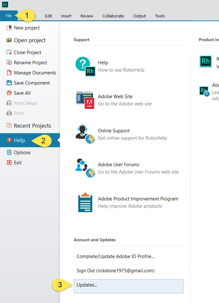Open the Output tab
Viewport: 219px width, 303px height.
(x=139, y=16)
